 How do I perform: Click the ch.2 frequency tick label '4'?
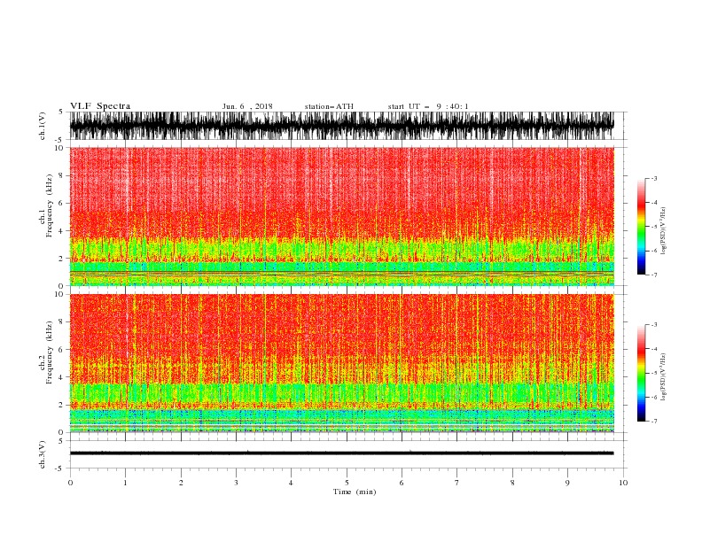pos(61,377)
